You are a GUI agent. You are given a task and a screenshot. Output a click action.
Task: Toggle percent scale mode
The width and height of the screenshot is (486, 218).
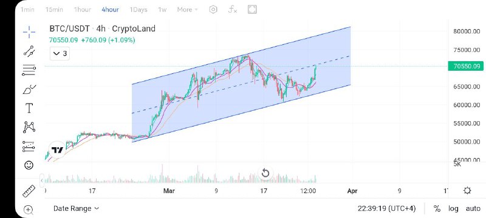tap(437, 209)
